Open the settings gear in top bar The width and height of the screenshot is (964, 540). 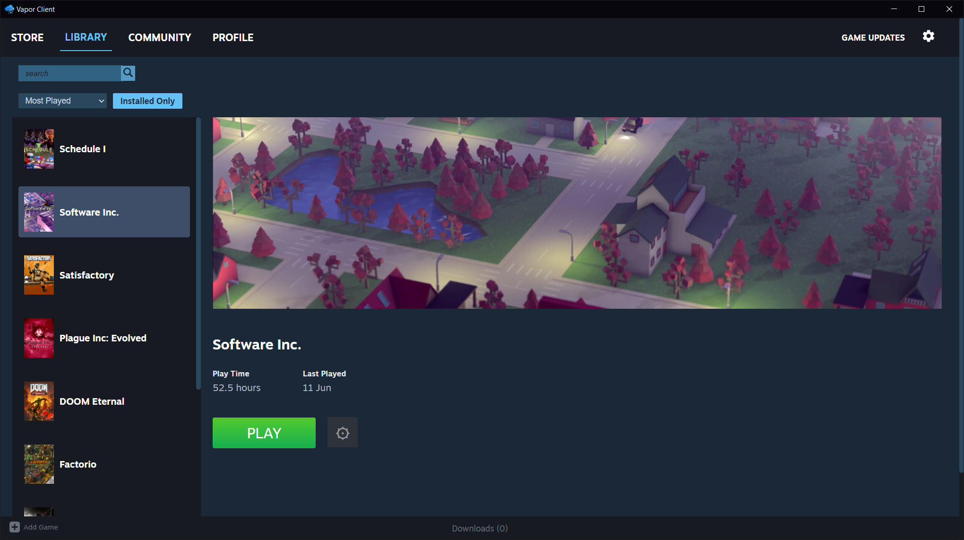[x=928, y=36]
